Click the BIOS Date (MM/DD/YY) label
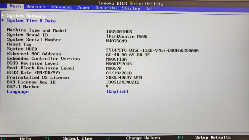 (x=34, y=72)
